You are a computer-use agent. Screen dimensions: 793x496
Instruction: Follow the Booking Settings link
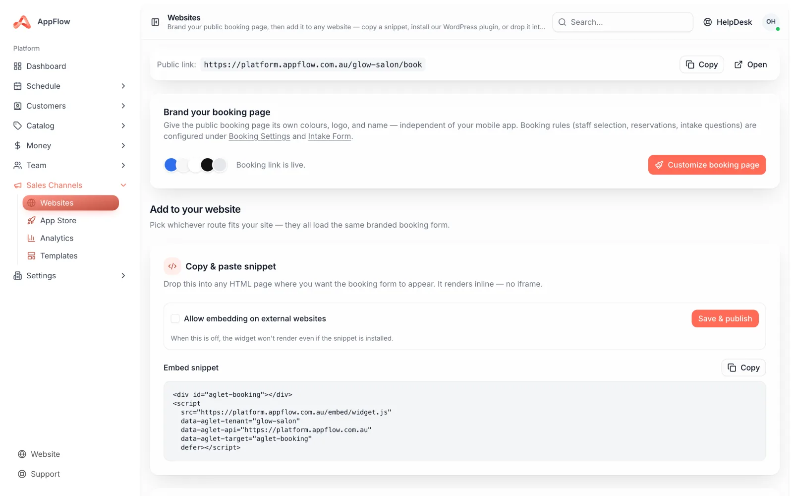point(259,136)
